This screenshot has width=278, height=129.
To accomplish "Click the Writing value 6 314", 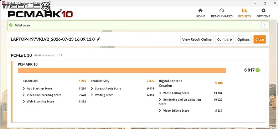I will click(x=150, y=95).
